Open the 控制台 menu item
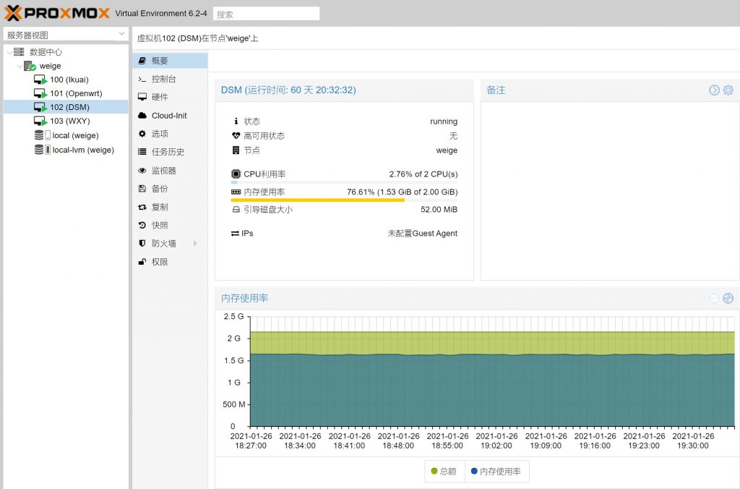The height and width of the screenshot is (489, 740). (163, 79)
